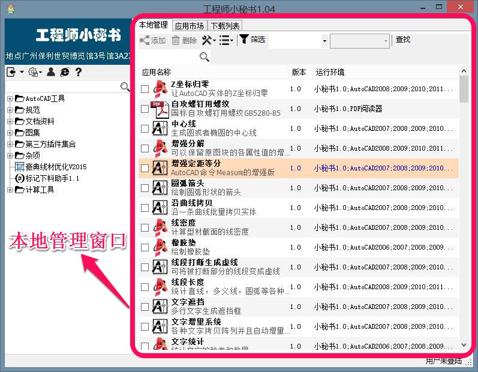478x372 pixels.
Task: Click the app icon in title bar
Action: 11,9
